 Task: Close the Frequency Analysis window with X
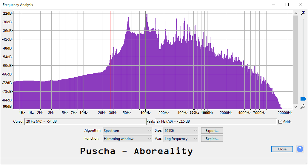[x=301, y=4]
